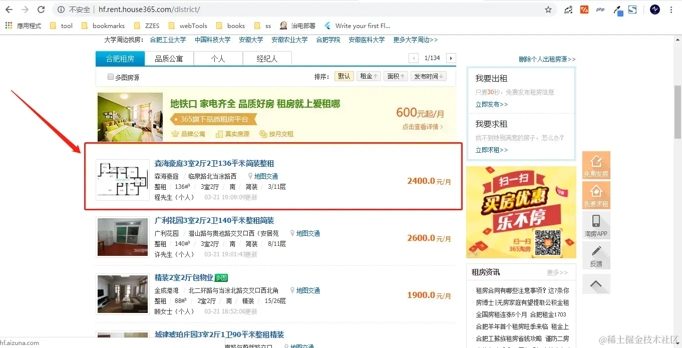Click the site security info icon
Screen dimensions: 682x348
pyautogui.click(x=61, y=10)
